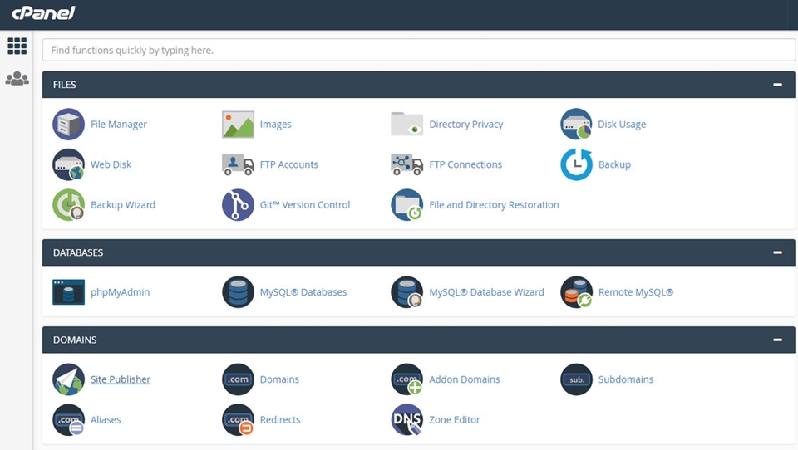
Task: Click the Git Version Control icon
Action: [238, 204]
